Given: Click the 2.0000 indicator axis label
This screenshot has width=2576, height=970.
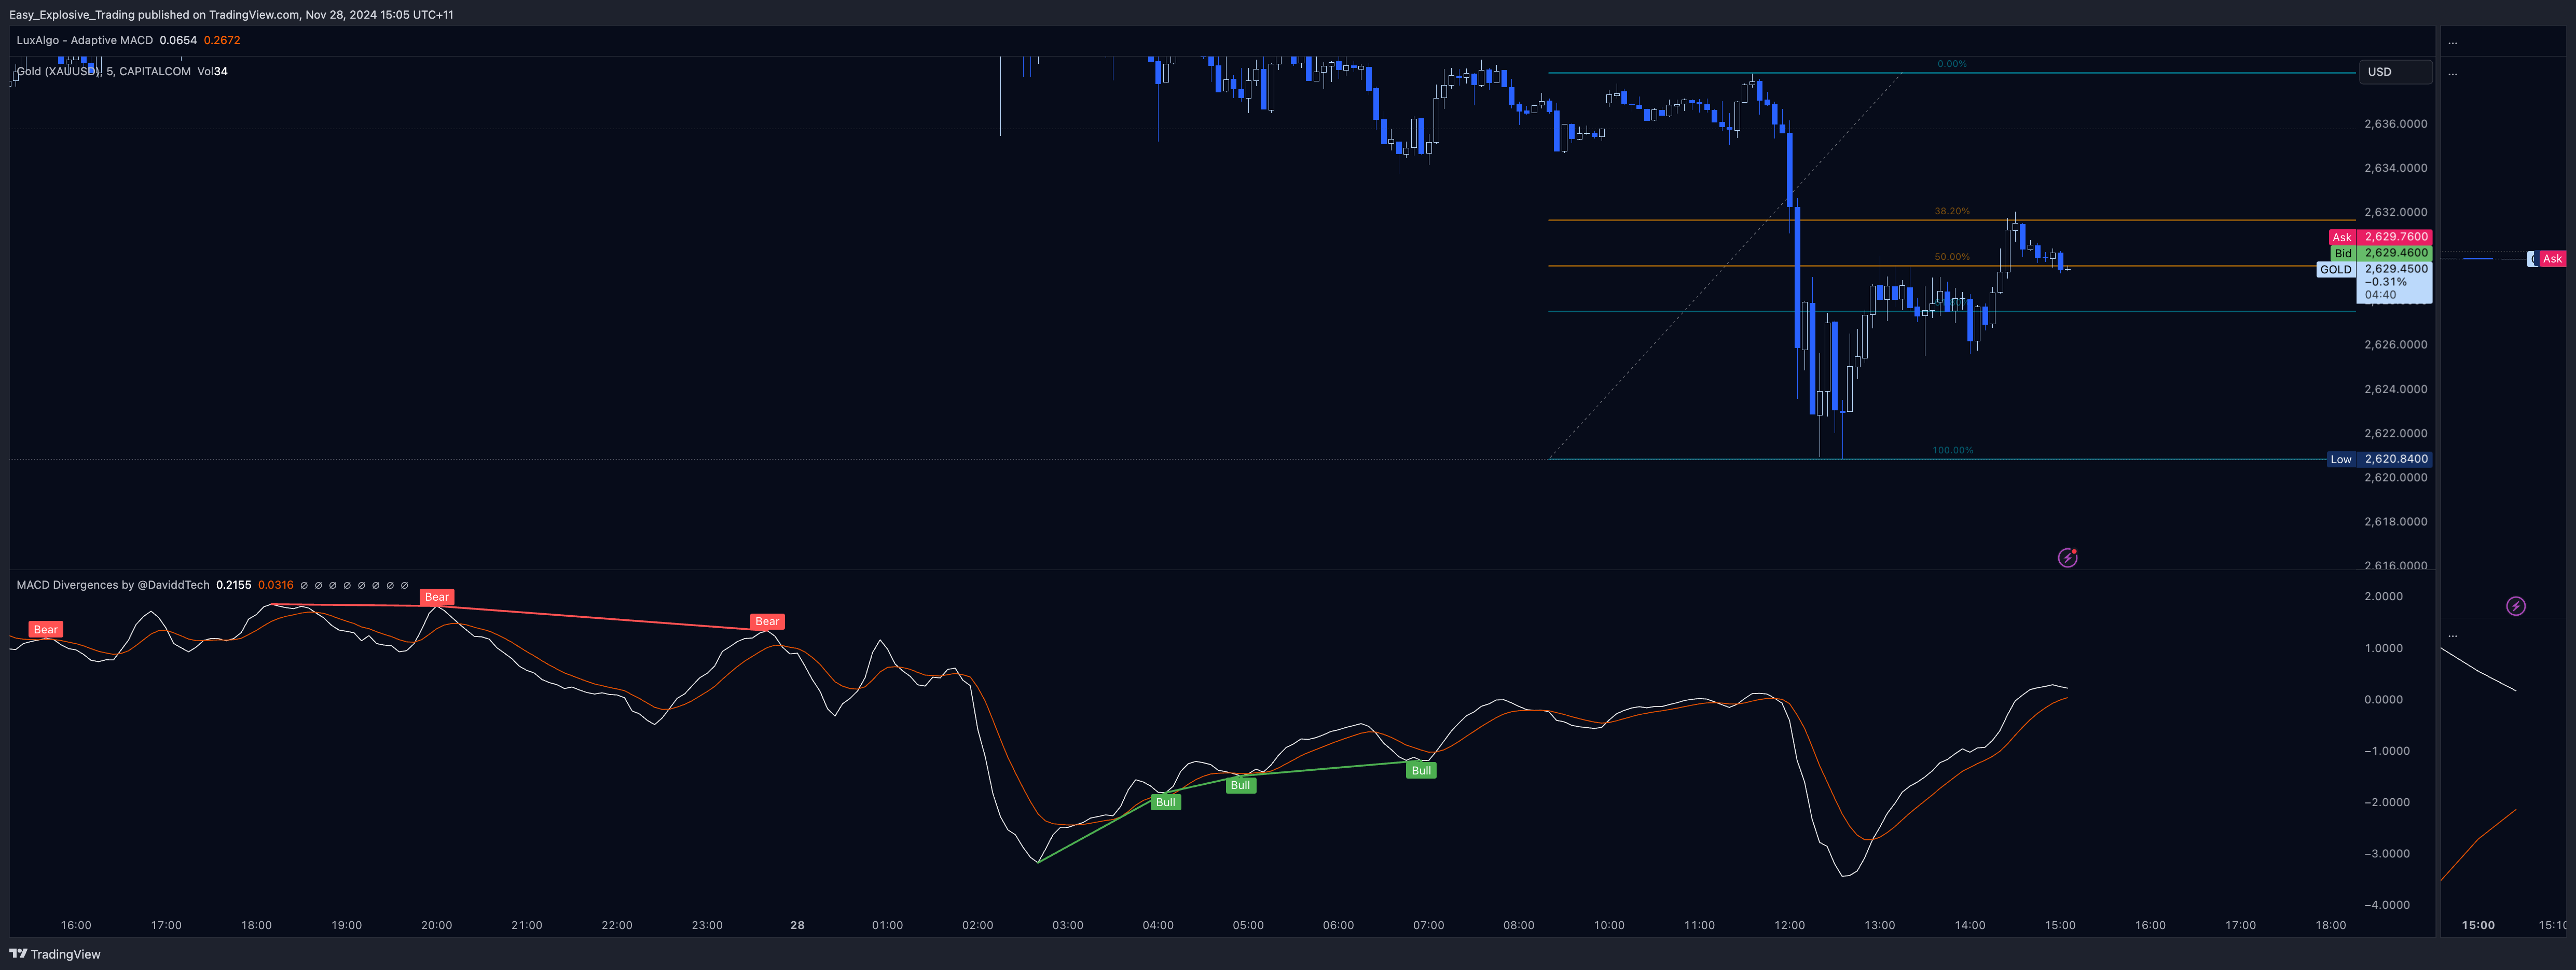Looking at the screenshot, I should (x=2384, y=596).
